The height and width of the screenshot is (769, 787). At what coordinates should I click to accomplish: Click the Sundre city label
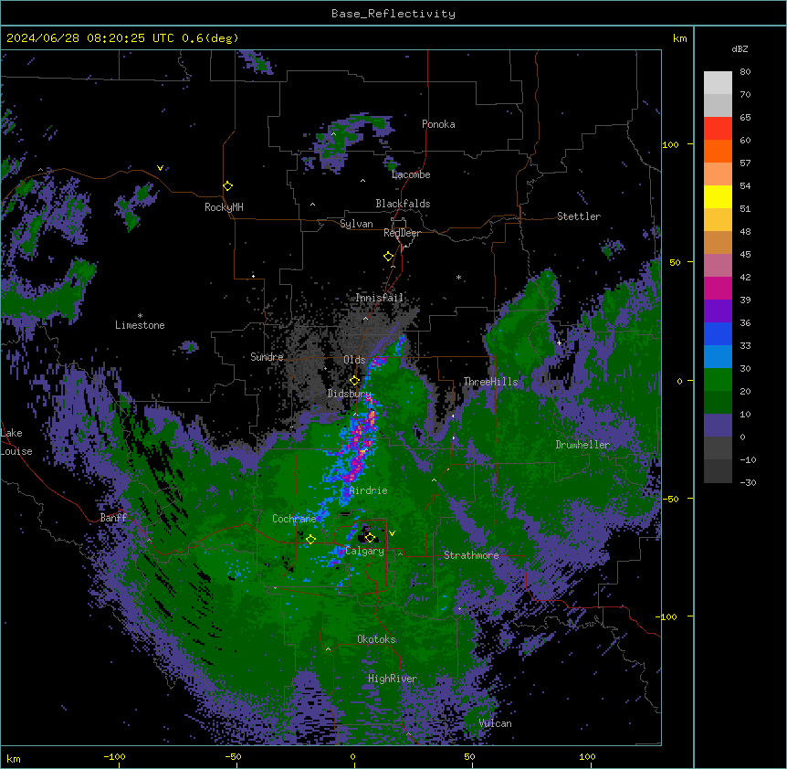point(267,357)
